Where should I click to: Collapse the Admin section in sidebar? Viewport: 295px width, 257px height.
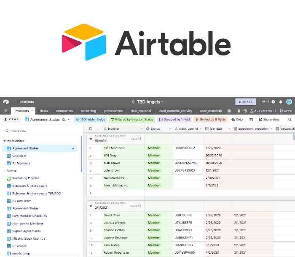(x=5, y=171)
